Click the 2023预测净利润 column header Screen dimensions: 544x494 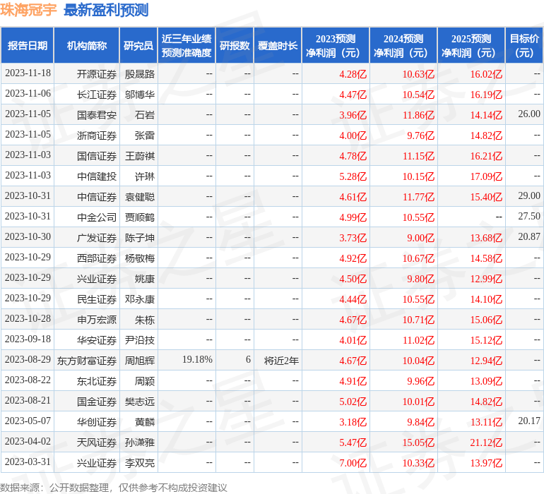pos(336,46)
